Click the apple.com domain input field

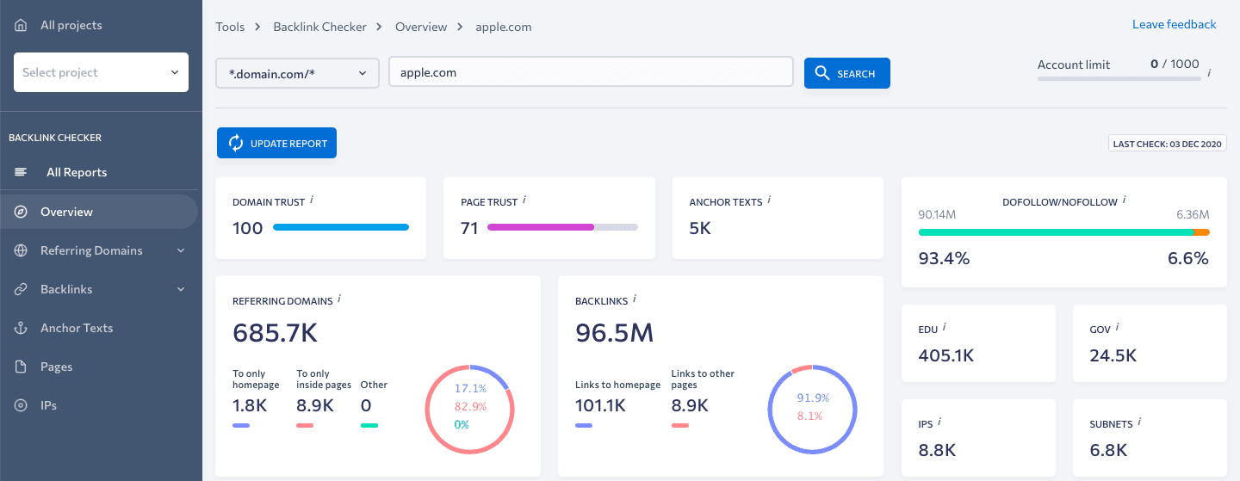(591, 72)
